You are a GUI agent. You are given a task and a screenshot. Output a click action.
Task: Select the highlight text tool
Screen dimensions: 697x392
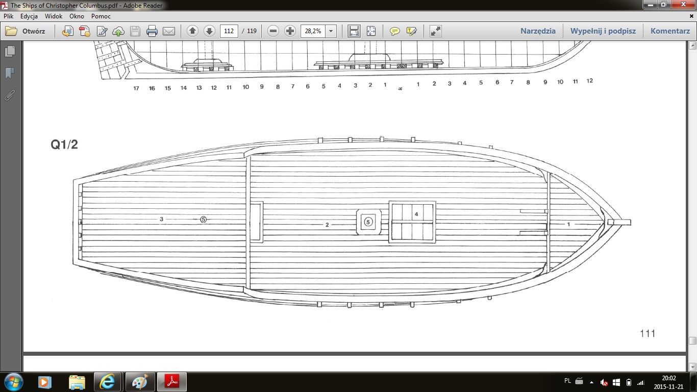click(x=411, y=31)
